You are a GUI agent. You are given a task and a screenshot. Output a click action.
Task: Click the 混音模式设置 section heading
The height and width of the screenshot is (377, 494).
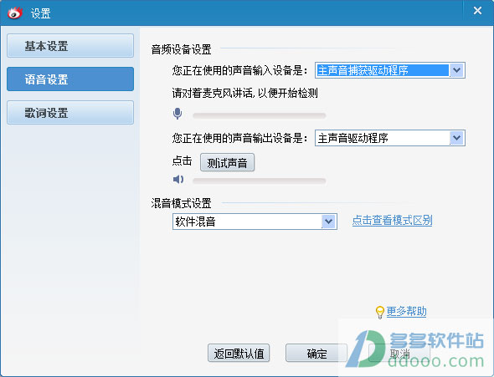coord(181,203)
